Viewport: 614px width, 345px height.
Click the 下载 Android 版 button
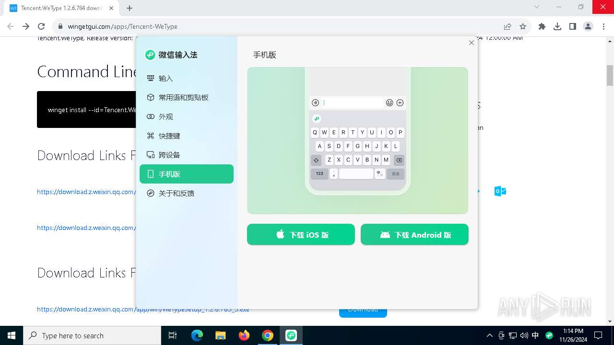coord(414,234)
